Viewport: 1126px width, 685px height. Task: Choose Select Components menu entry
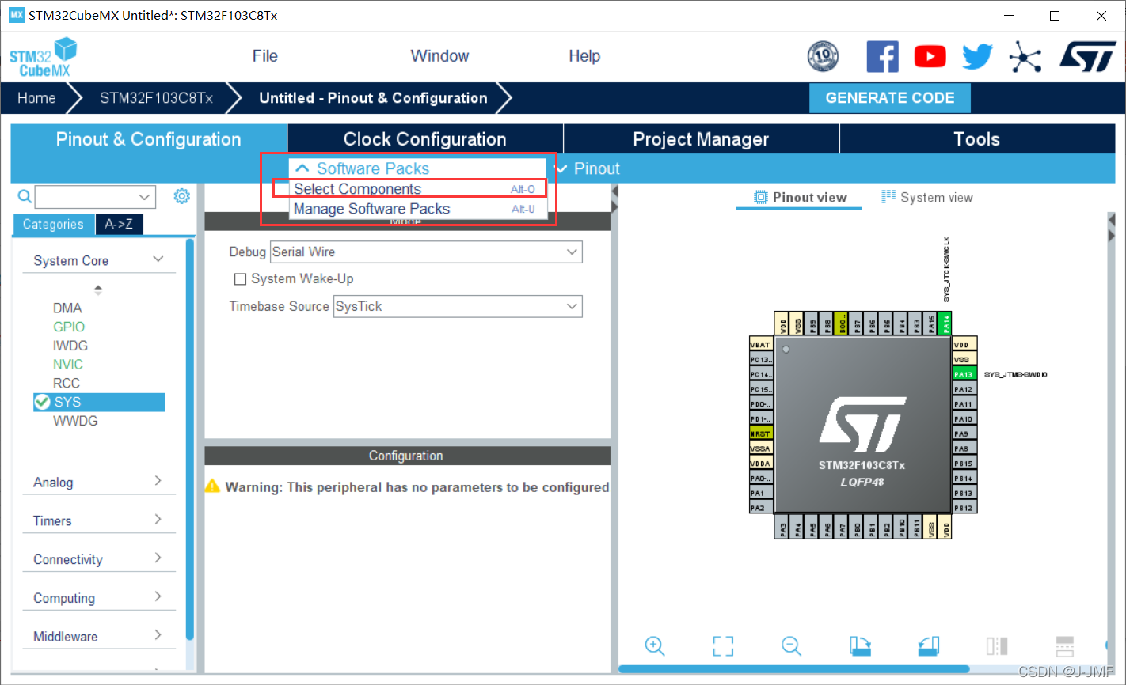click(x=418, y=189)
